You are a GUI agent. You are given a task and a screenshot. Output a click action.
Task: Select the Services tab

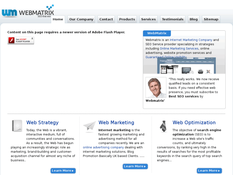148,19
